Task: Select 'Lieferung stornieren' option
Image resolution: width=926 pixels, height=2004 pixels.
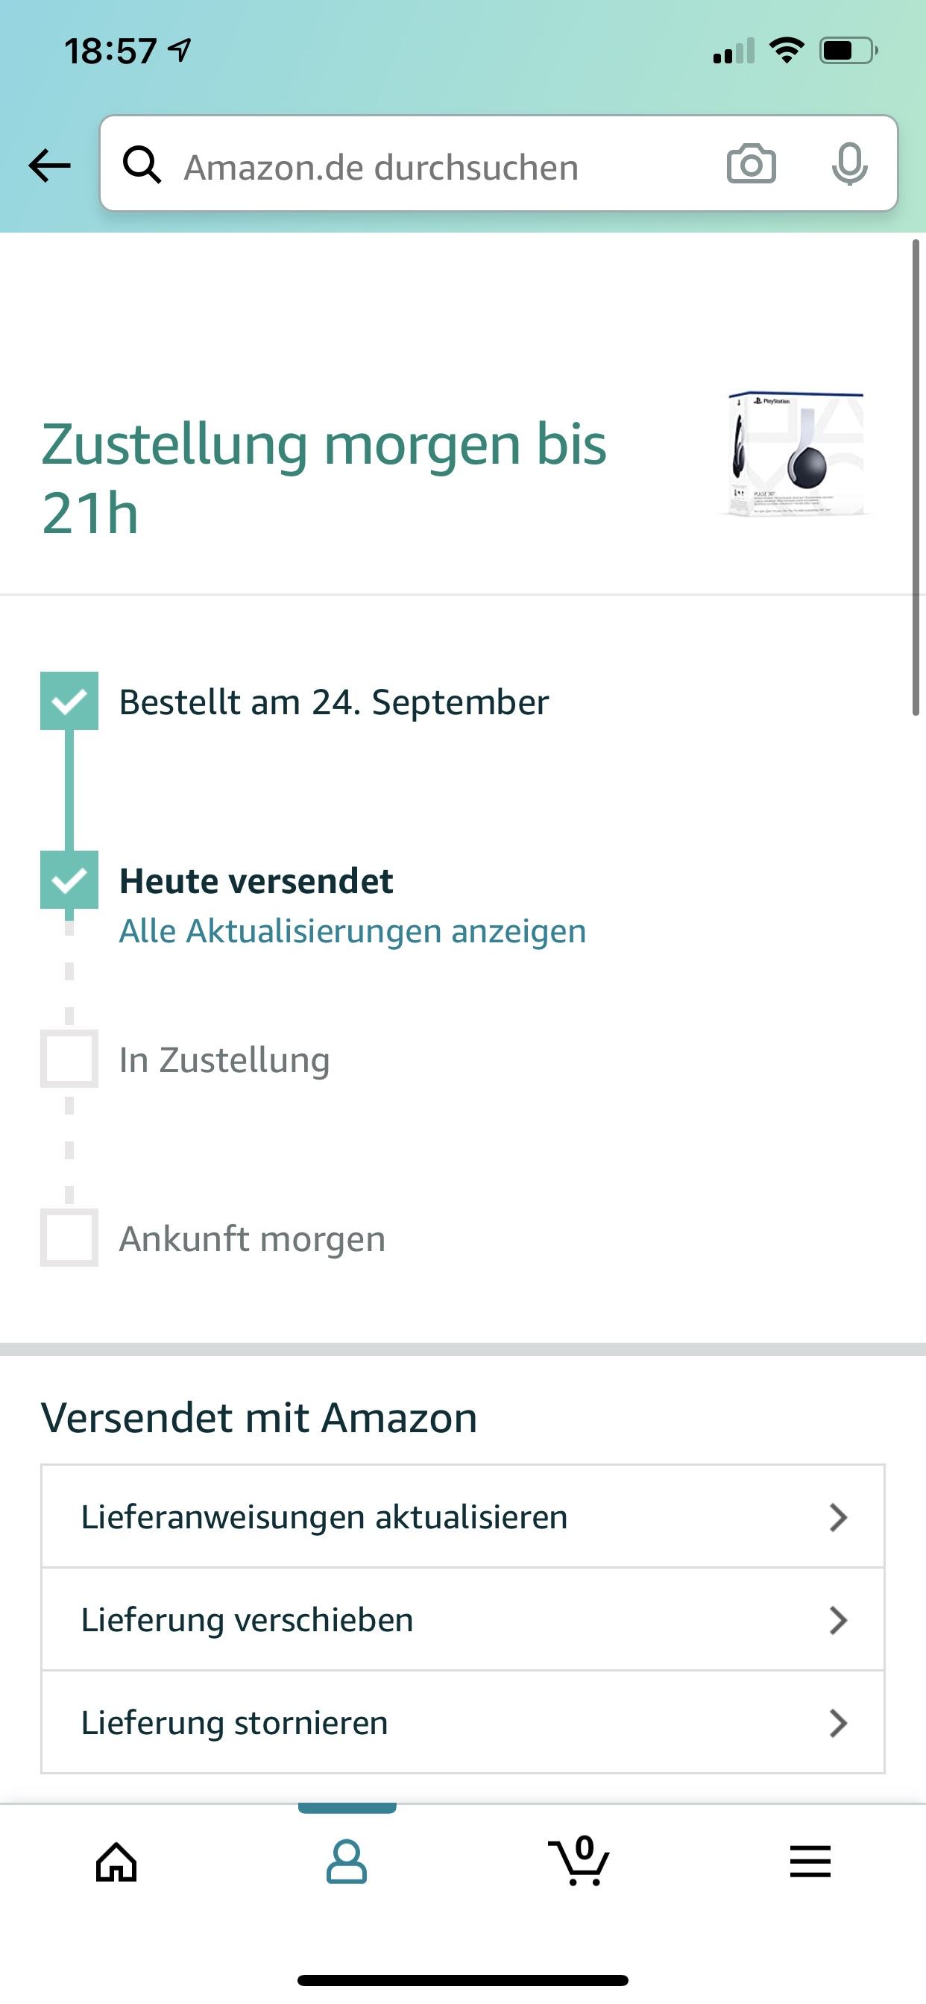Action: click(463, 1723)
